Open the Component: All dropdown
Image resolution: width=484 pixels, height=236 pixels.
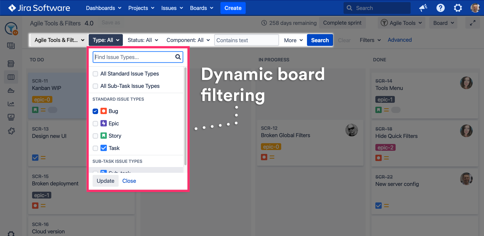click(x=188, y=40)
